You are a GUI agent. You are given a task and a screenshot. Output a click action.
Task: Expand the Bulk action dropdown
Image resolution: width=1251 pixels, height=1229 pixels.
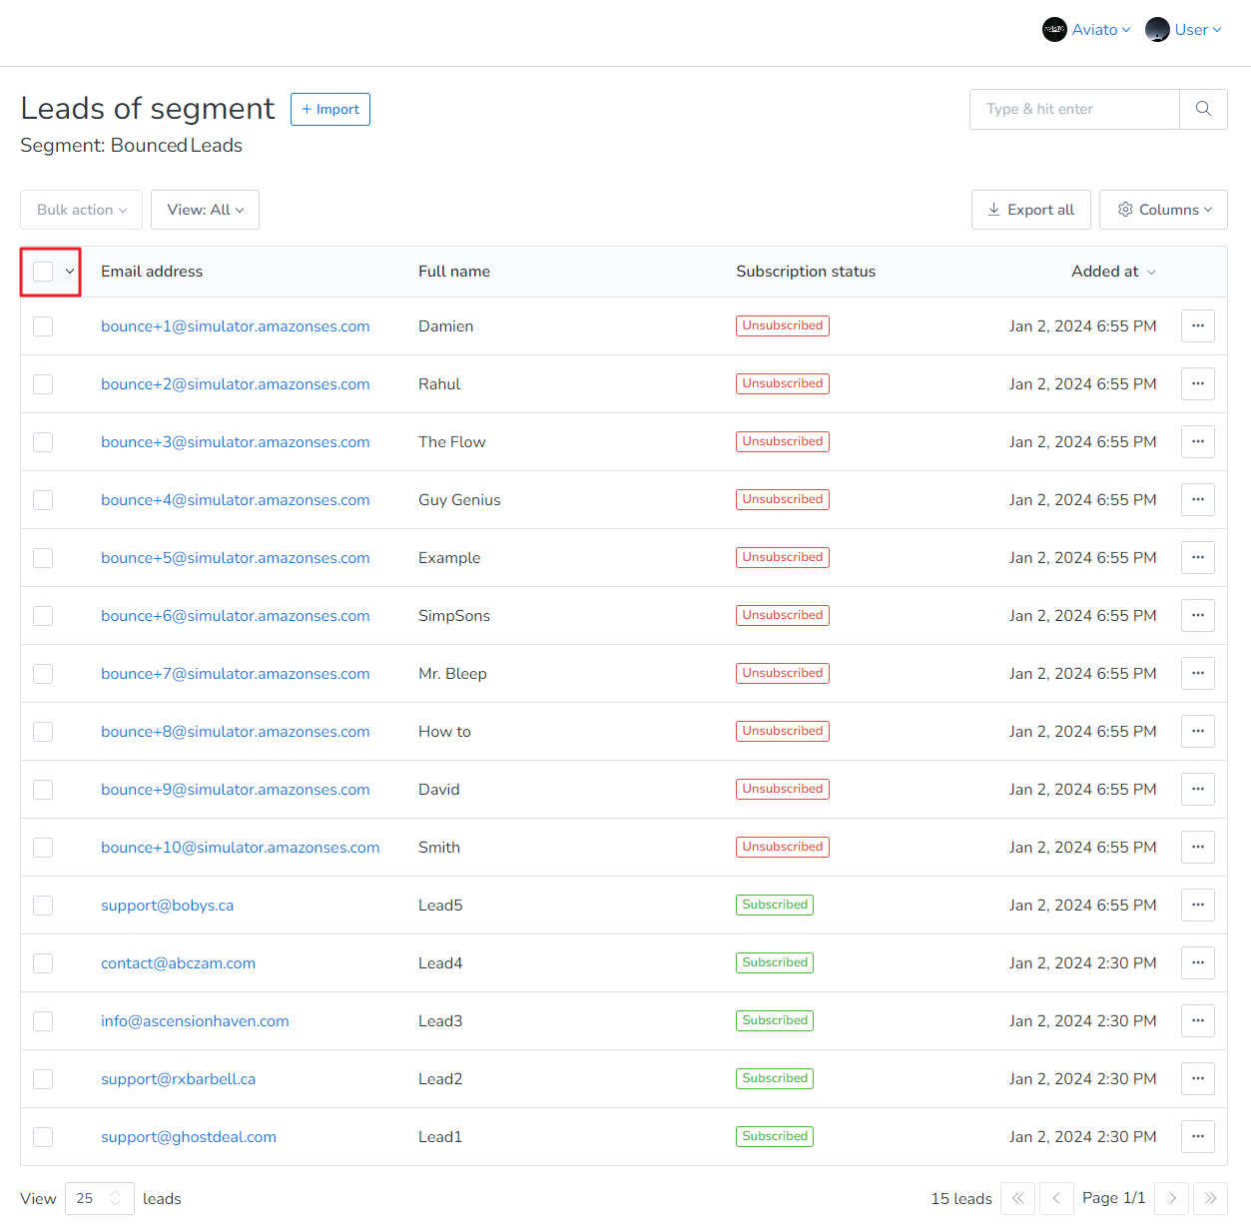point(81,210)
